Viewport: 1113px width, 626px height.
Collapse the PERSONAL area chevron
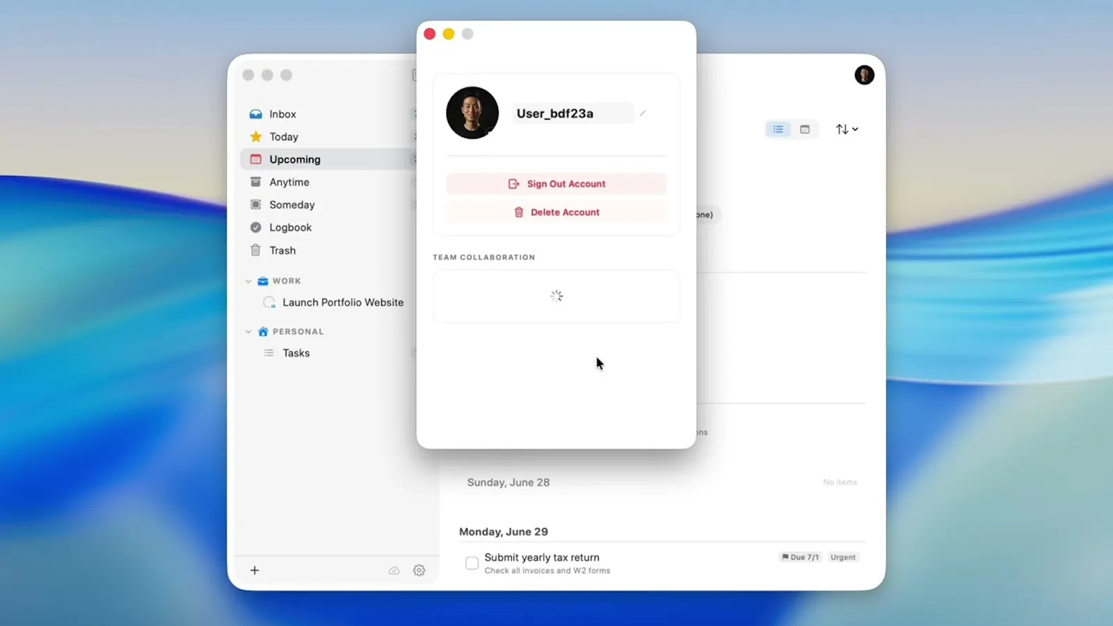coord(248,332)
